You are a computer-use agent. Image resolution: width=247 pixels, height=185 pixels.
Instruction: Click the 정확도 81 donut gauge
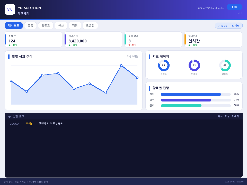164,66
